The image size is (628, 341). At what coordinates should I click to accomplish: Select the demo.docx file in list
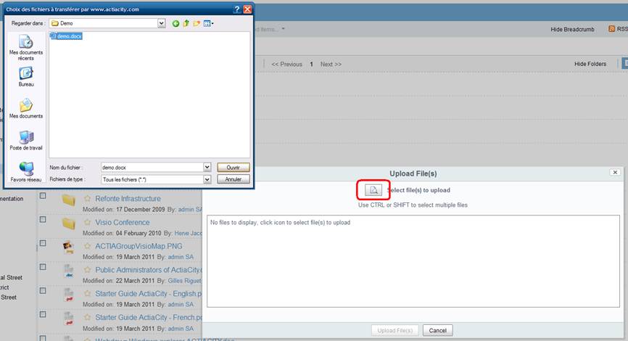coord(66,35)
